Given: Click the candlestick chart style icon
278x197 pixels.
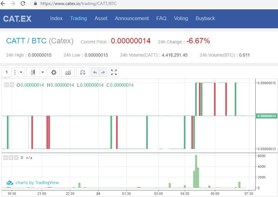Looking at the screenshot, I should (x=33, y=72).
